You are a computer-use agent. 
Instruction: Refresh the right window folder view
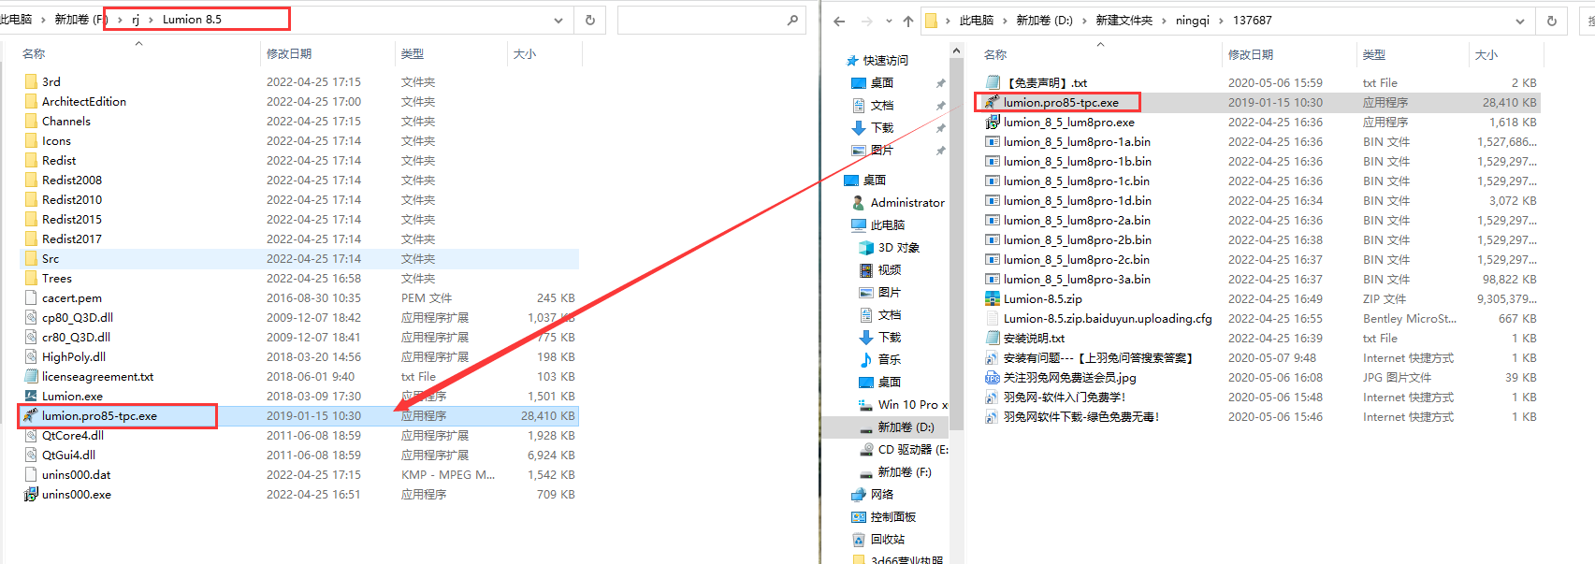[x=1552, y=21]
